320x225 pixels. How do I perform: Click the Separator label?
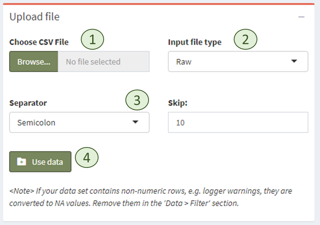point(28,103)
